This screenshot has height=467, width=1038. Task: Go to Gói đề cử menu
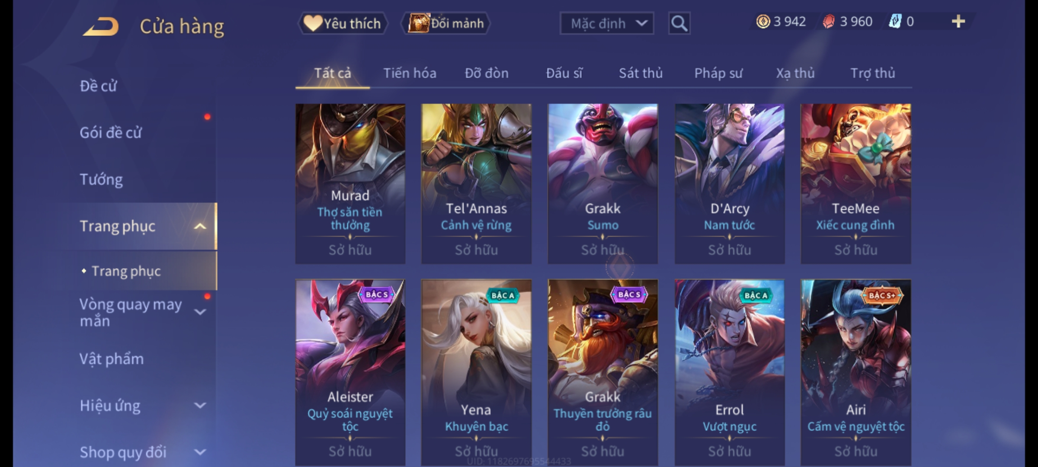coord(111,132)
